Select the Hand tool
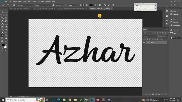The width and height of the screenshot is (182, 102). click(x=6, y=38)
